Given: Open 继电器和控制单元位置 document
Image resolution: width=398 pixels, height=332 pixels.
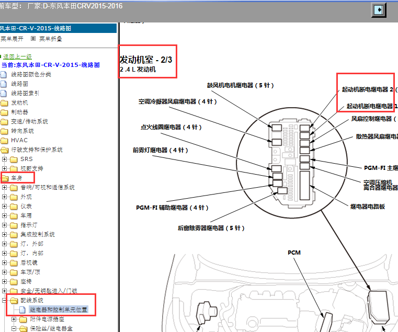Looking at the screenshot, I should [x=59, y=310].
